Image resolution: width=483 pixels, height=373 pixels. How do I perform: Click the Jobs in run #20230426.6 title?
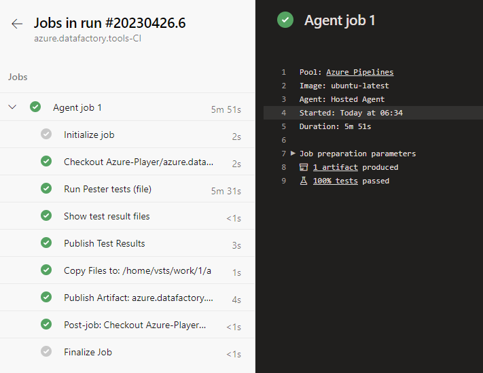point(109,23)
